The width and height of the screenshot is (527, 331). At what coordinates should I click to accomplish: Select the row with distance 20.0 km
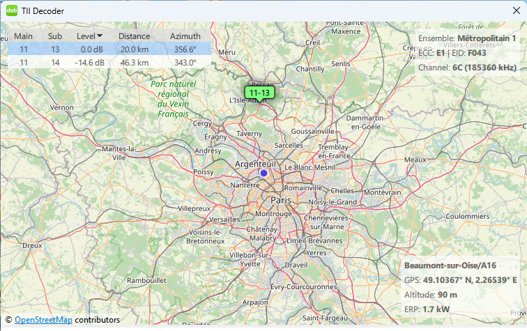click(109, 49)
